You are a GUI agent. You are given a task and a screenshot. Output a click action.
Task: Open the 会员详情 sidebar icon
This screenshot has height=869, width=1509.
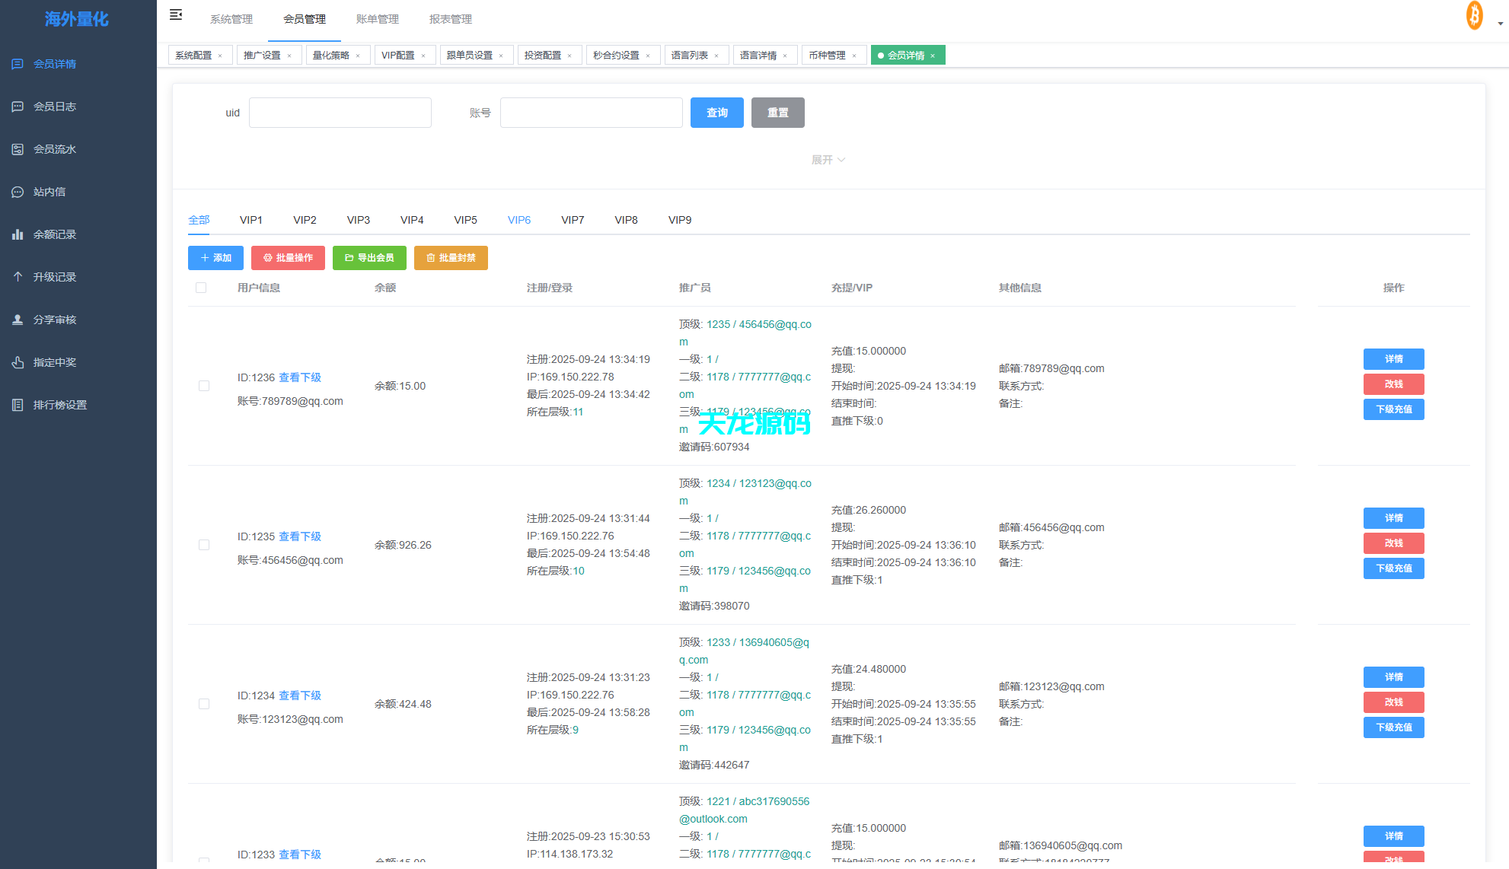18,64
